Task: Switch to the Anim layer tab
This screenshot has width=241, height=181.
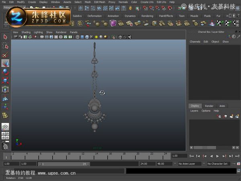Action: pos(222,106)
